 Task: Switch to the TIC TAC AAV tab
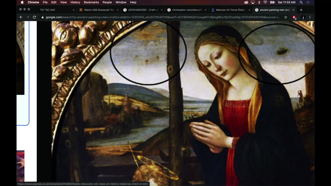pyautogui.click(x=54, y=10)
